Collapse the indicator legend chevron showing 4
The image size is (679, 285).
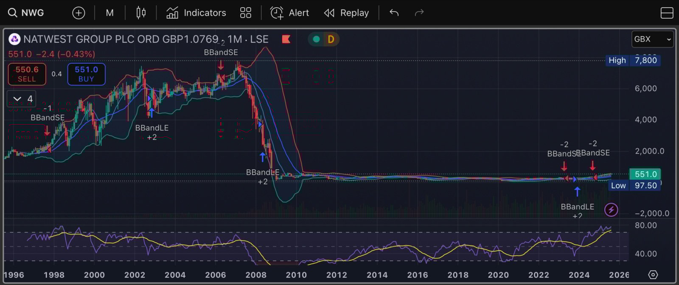[22, 99]
